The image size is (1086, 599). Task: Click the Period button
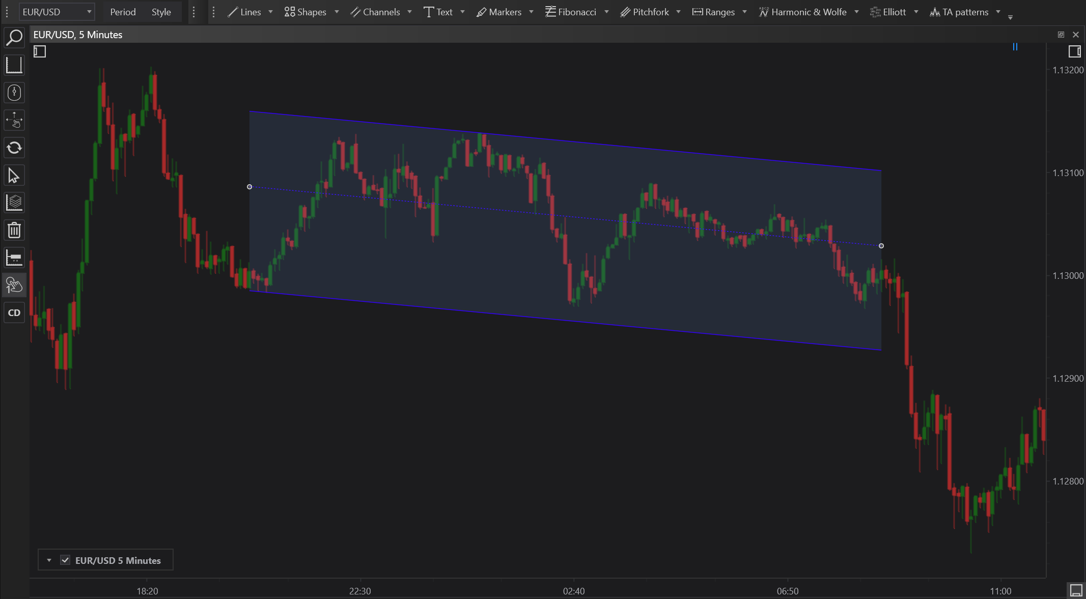[123, 12]
